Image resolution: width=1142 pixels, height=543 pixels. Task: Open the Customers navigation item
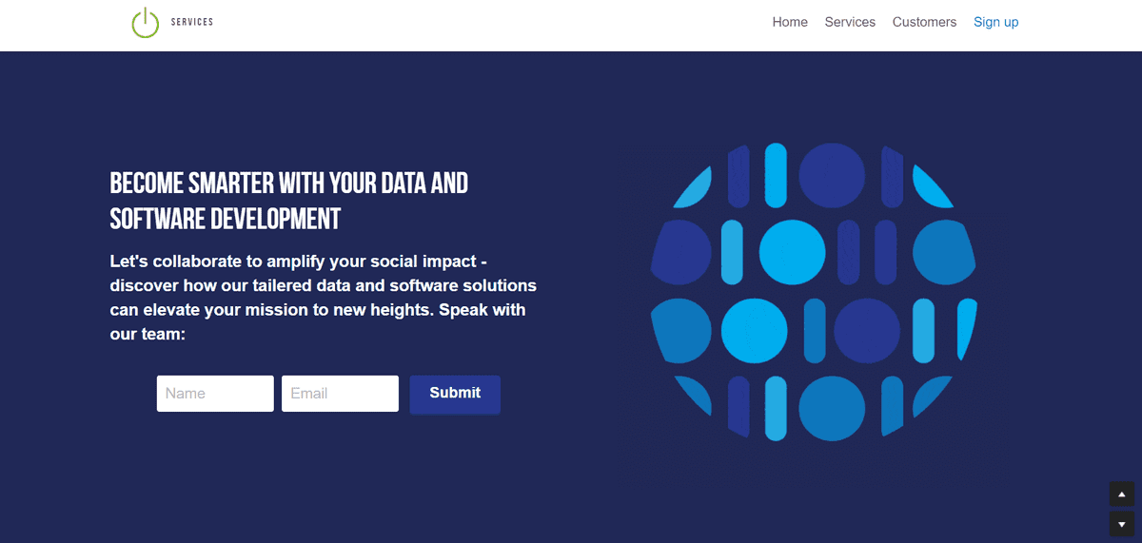pyautogui.click(x=924, y=22)
